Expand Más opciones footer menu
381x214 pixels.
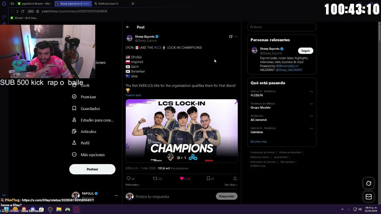[x=288, y=162]
